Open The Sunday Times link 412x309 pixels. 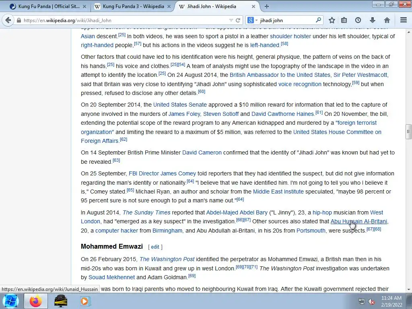click(x=146, y=212)
